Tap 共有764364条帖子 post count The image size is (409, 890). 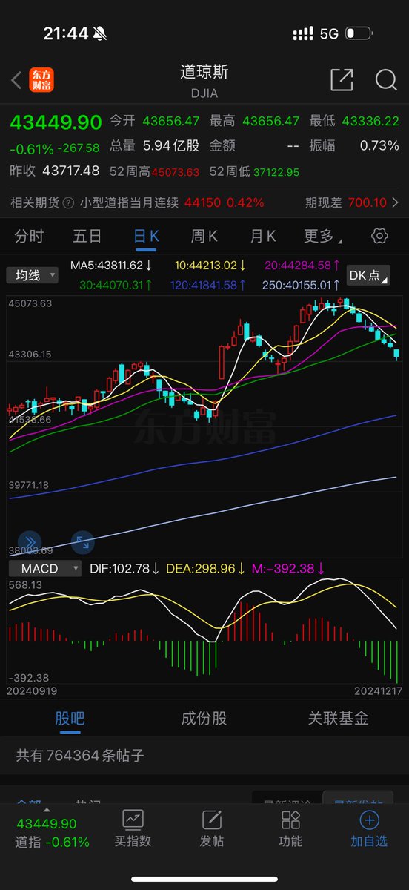tap(80, 756)
